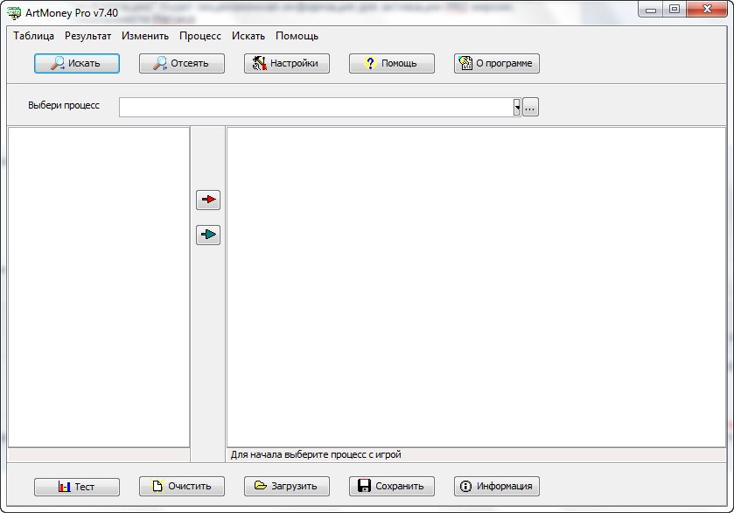Click the Загрузить load button
This screenshot has width=734, height=513.
point(286,486)
